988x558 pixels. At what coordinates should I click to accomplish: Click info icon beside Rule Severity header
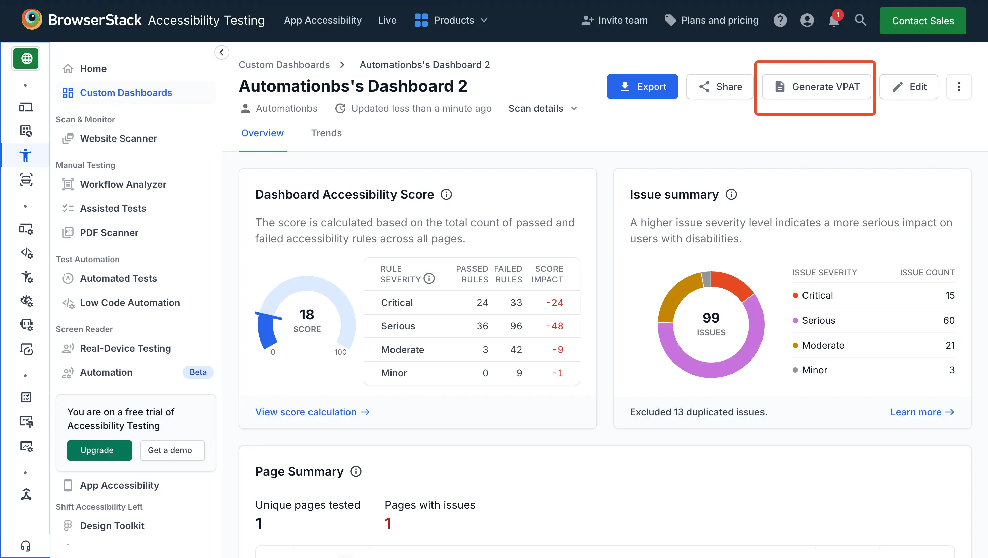coord(429,278)
